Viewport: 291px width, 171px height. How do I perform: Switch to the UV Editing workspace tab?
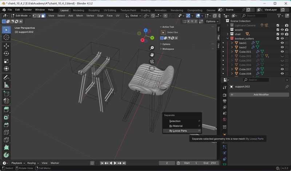point(110,11)
